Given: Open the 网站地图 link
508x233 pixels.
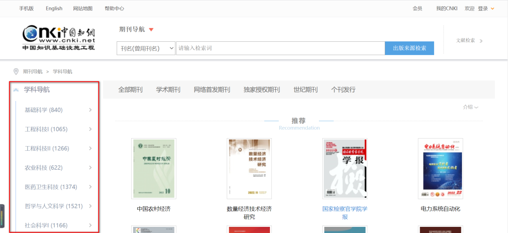Looking at the screenshot, I should click(x=83, y=9).
